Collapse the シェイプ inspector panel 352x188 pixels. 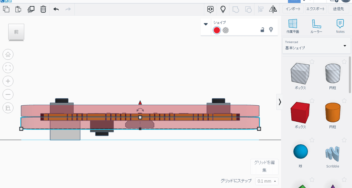(206, 24)
